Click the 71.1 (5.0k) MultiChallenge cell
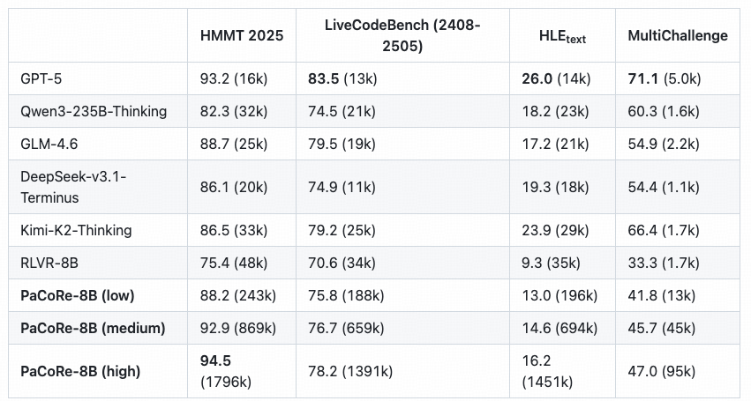The height and width of the screenshot is (401, 751). [x=664, y=78]
